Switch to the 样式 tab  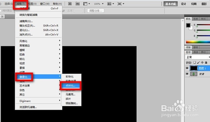point(203,19)
